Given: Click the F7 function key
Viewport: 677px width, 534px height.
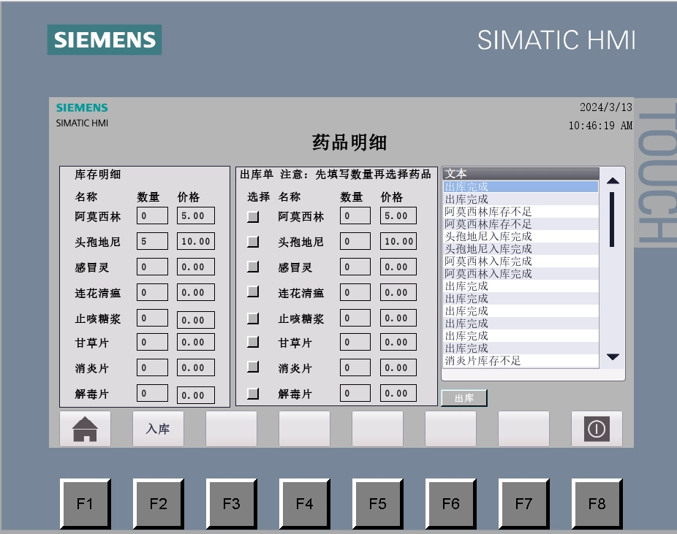Looking at the screenshot, I should [x=523, y=503].
